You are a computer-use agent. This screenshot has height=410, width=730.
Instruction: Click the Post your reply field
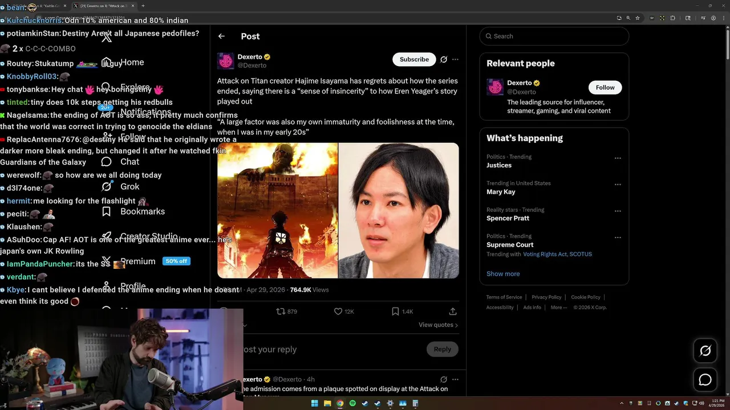pos(331,349)
